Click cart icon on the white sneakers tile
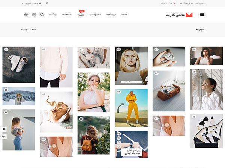225x168 pixels. [x=6, y=49]
